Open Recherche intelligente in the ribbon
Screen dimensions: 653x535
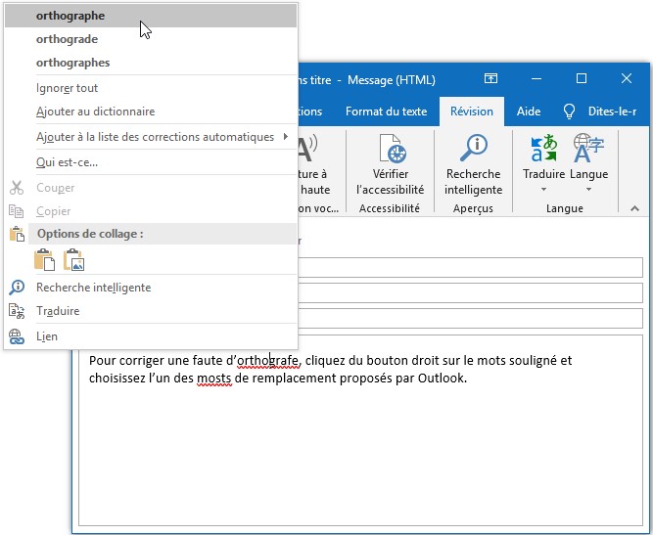(x=473, y=150)
